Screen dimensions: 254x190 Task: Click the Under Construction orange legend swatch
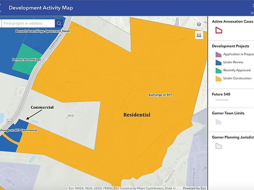[x=218, y=79]
